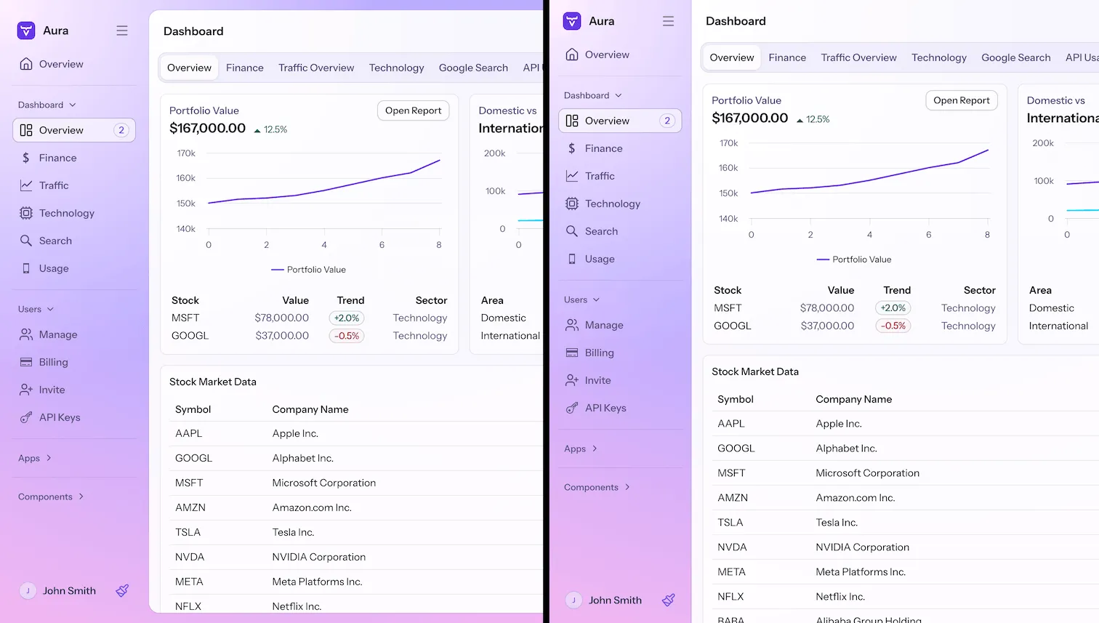Screen dimensions: 1099x623
Task: Click the home icon beside the top Overview in the left window
Action: 26,64
